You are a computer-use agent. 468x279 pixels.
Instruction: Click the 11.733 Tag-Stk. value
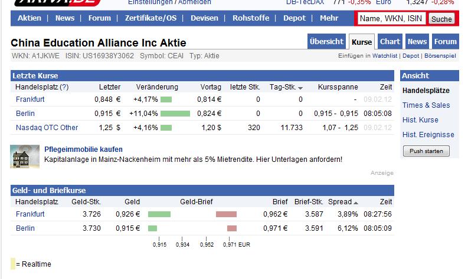coord(292,128)
